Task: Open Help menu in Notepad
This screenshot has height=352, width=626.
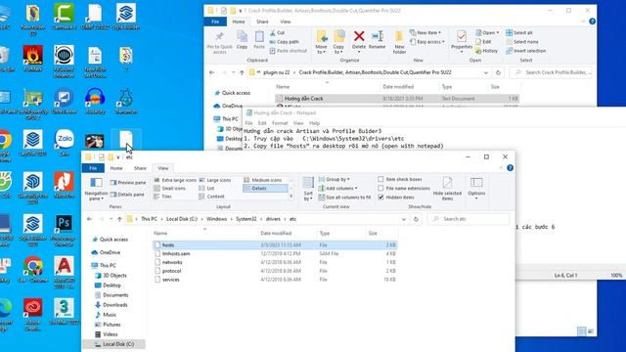Action: pyautogui.click(x=314, y=123)
